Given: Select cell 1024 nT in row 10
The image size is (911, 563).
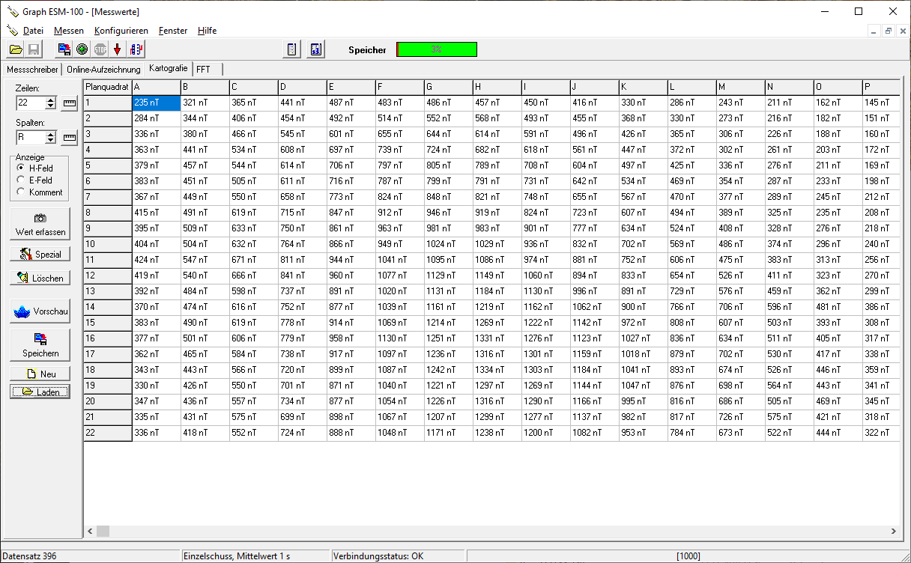Looking at the screenshot, I should (x=449, y=244).
